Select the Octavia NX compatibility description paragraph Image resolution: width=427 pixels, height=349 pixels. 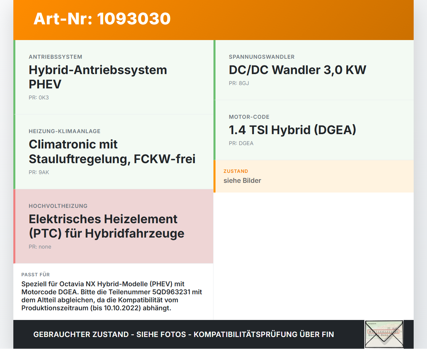(x=112, y=296)
